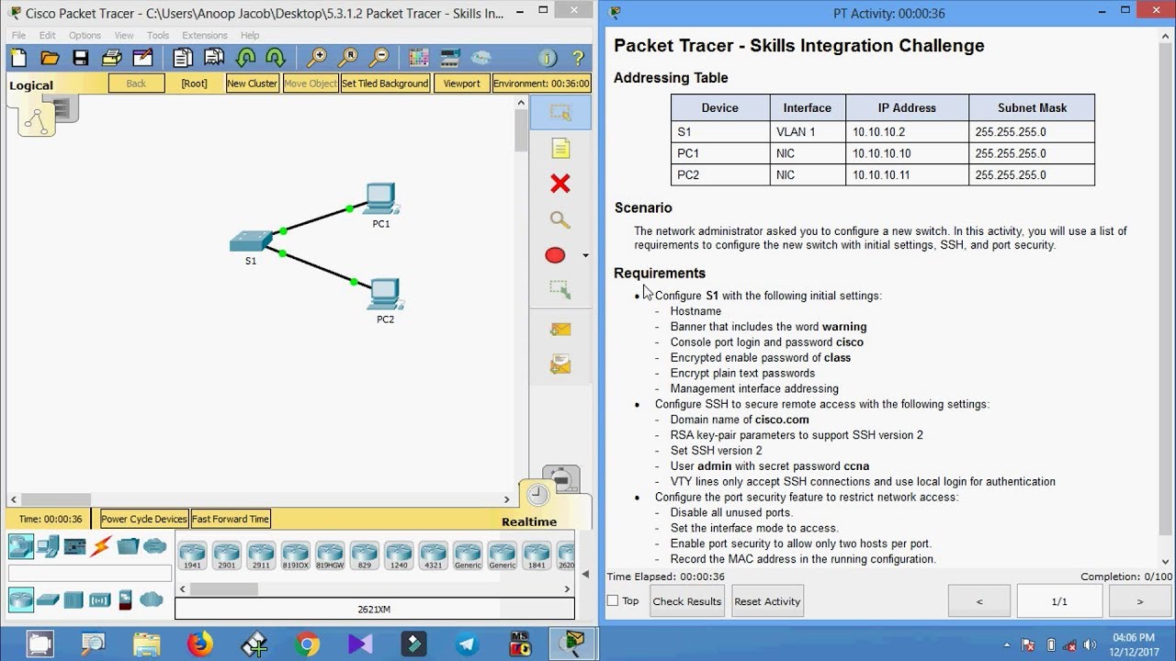This screenshot has height=661, width=1176.
Task: Select the Resize Shape tool
Action: pos(560,289)
